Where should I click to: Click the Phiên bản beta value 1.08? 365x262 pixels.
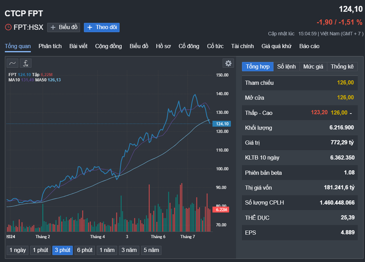349,173
